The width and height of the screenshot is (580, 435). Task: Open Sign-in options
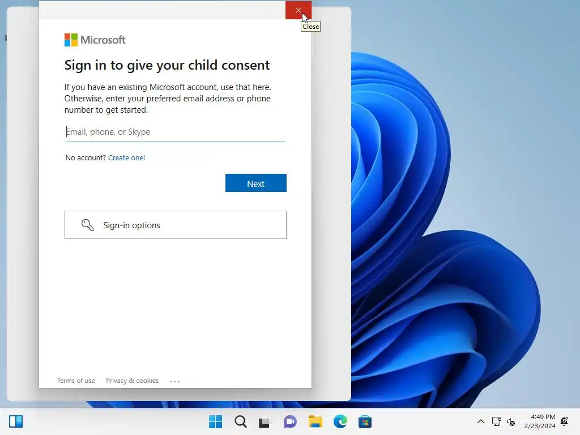pos(176,225)
